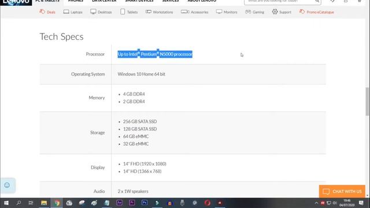Click the '32 GB eMMC' storage entry
Viewport: 370px width, 208px height.
pos(136,144)
